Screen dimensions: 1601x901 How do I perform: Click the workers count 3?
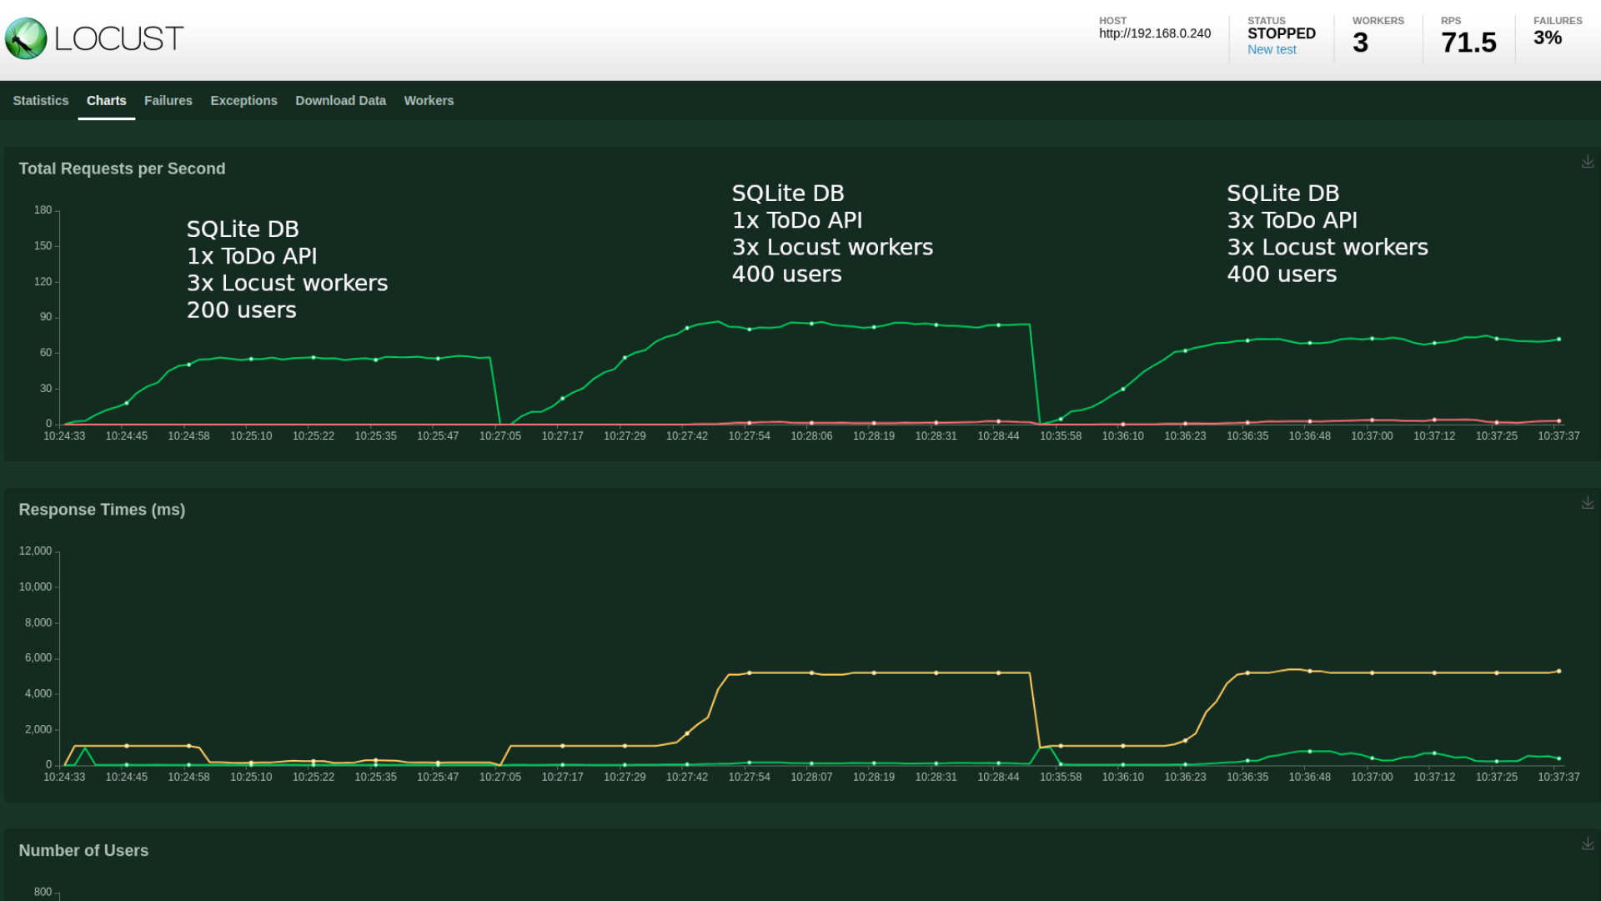1360,43
